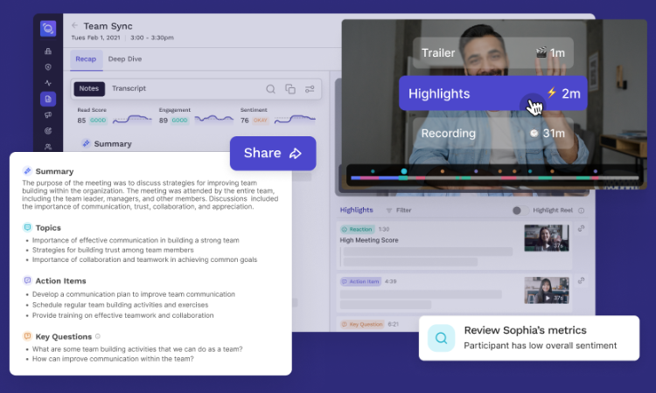656x393 pixels.
Task: Click the Topics chat icon
Action: click(27, 227)
